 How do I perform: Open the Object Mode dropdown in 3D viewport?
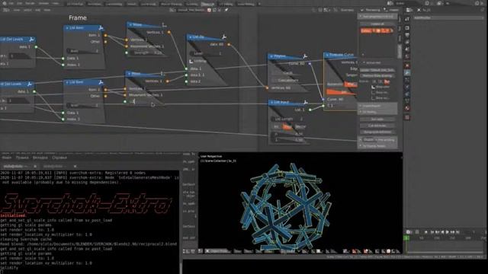217,251
